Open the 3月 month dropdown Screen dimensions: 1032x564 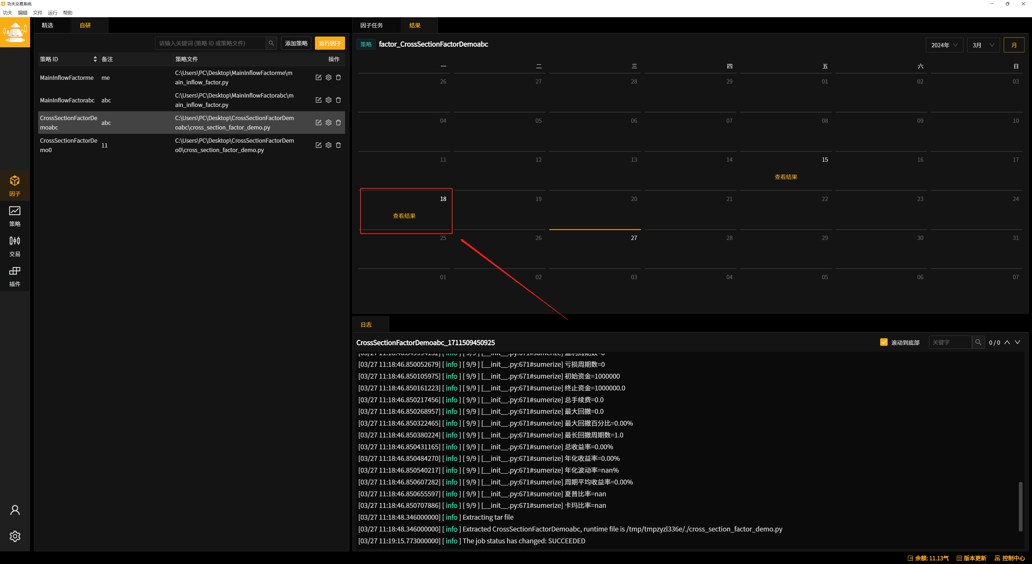[984, 45]
